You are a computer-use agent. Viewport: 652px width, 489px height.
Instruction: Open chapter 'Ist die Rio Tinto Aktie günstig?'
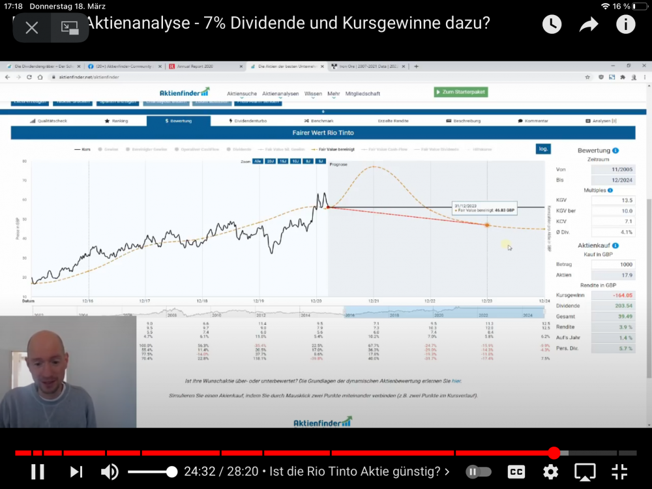[x=359, y=471]
